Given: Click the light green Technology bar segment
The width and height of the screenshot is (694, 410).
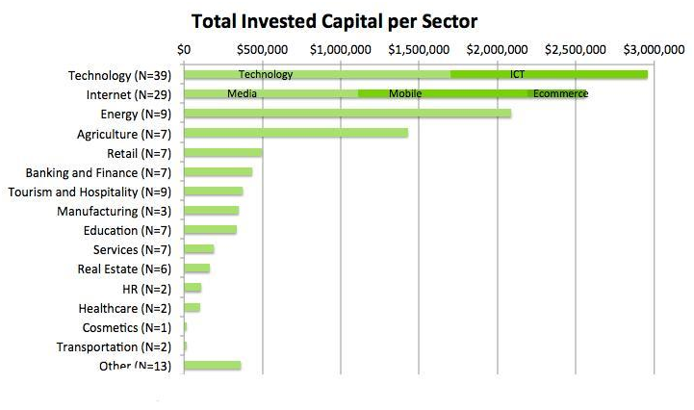Looking at the screenshot, I should (316, 74).
